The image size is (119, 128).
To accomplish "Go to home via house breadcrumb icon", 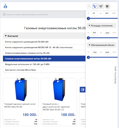I will click(4, 14).
